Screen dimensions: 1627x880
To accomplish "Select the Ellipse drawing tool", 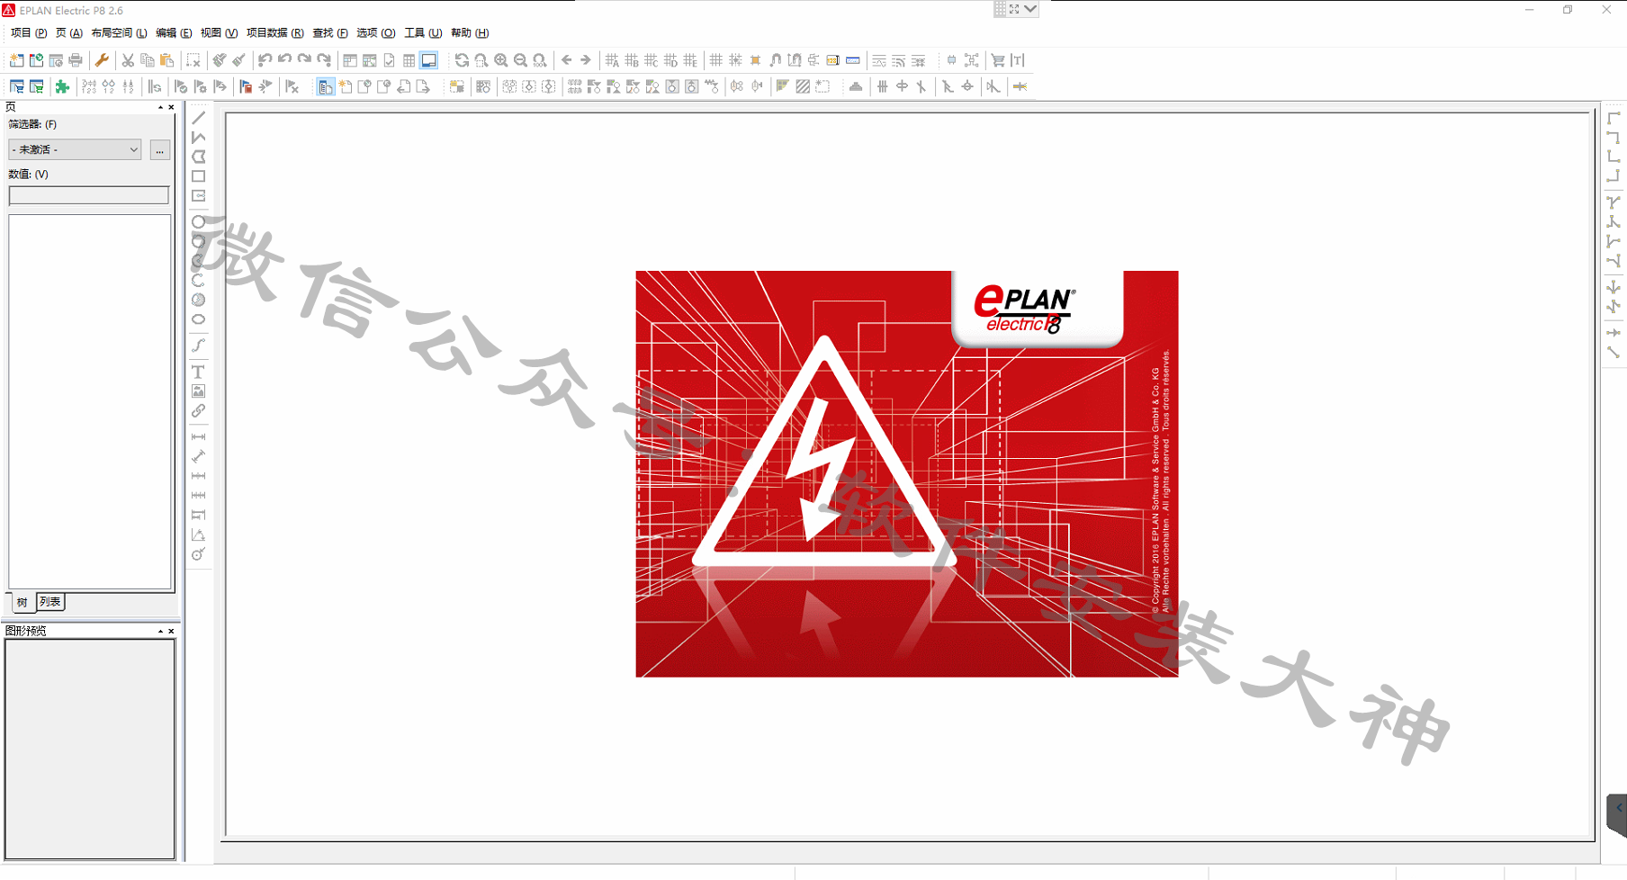I will click(199, 319).
